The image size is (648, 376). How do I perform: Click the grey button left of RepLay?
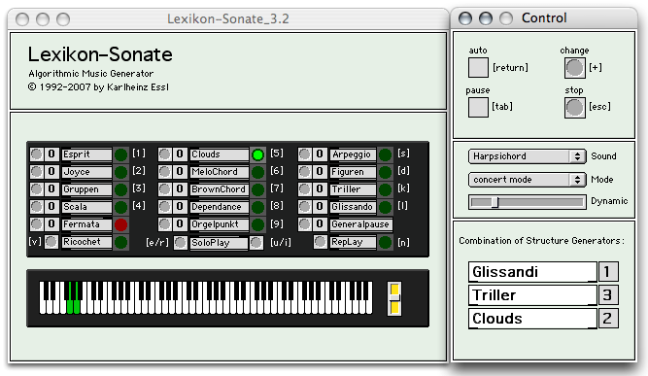tap(321, 242)
